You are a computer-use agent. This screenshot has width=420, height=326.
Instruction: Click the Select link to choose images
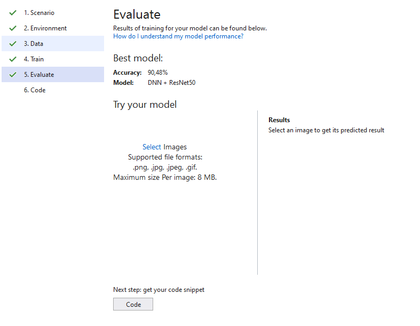(152, 147)
